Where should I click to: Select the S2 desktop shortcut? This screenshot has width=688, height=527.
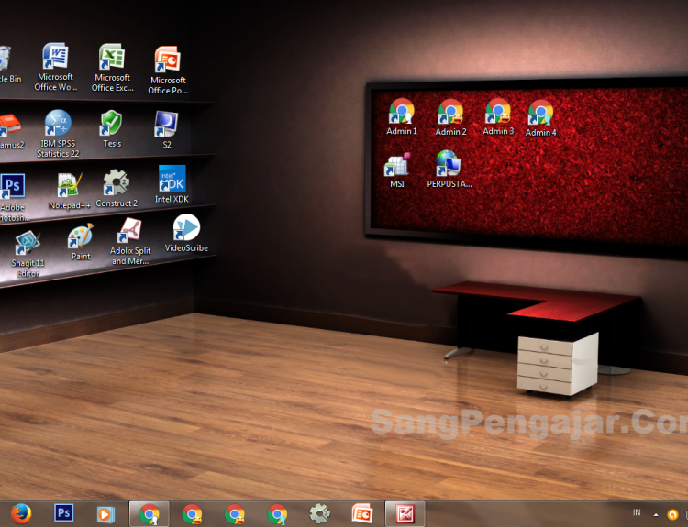(x=166, y=129)
